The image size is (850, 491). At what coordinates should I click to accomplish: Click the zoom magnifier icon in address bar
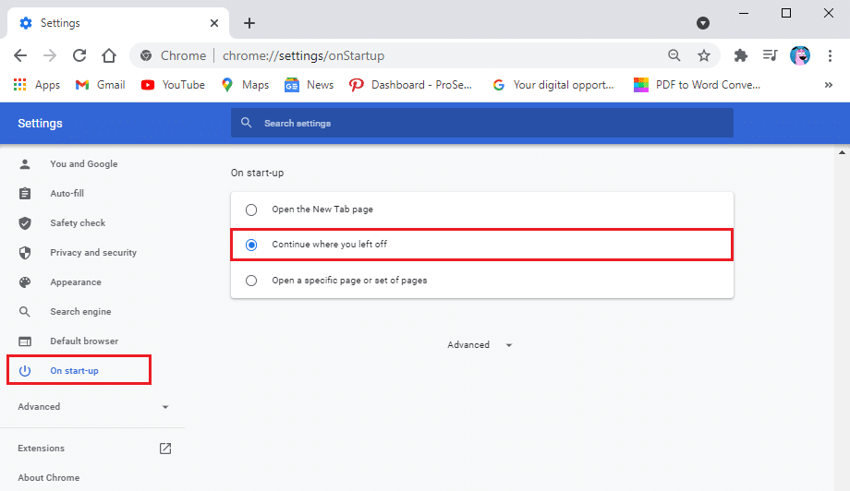(674, 55)
